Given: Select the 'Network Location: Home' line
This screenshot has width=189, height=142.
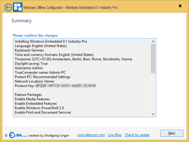Looking at the screenshot, I should click(34, 81).
